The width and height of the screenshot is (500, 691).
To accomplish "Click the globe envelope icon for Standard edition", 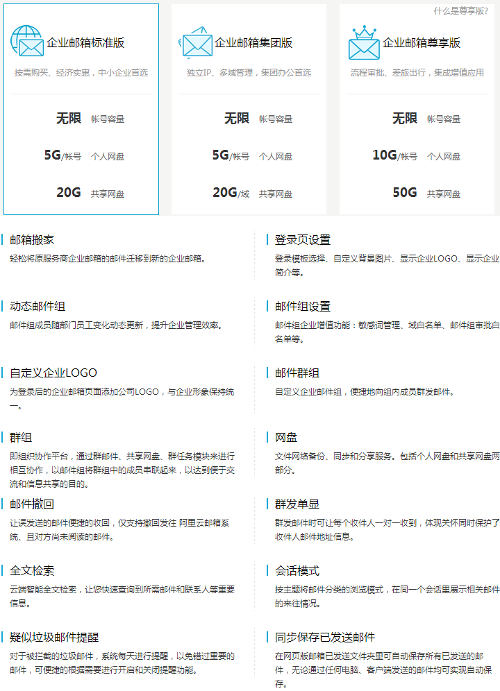I will [x=27, y=42].
